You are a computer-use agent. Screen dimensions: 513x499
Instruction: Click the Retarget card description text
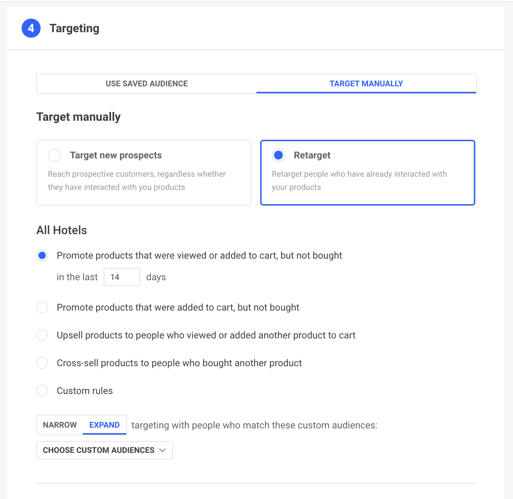[359, 180]
